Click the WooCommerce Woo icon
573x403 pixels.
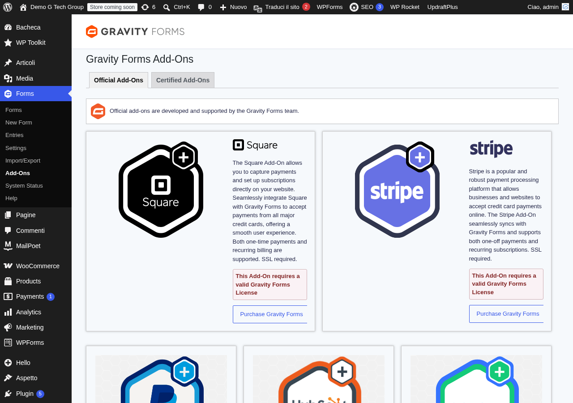point(8,266)
